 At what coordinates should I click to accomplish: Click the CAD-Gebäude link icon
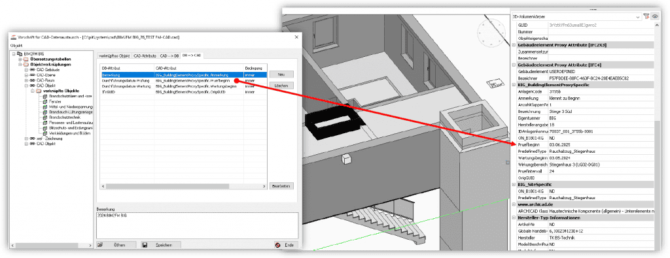[x=32, y=69]
